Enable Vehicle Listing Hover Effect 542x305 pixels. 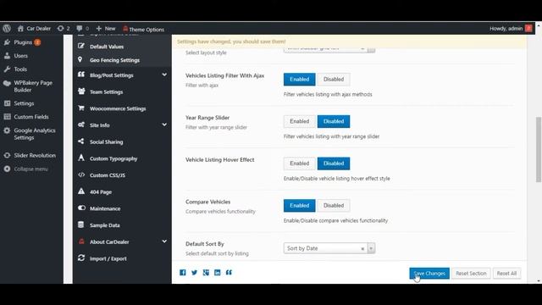click(299, 164)
